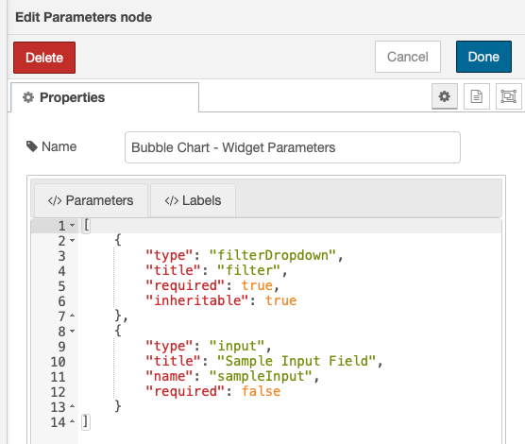Click fold end marker at line 13
Image resolution: width=525 pixels, height=444 pixels.
73,406
